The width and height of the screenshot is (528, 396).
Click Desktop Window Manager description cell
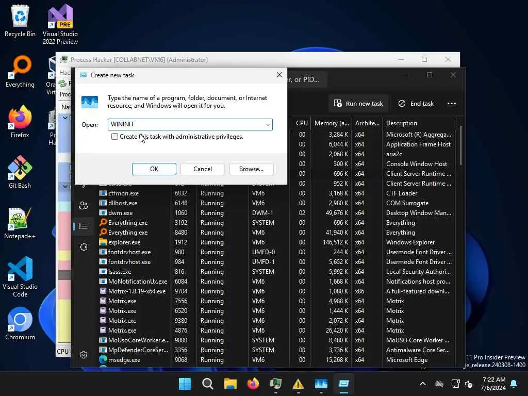419,213
